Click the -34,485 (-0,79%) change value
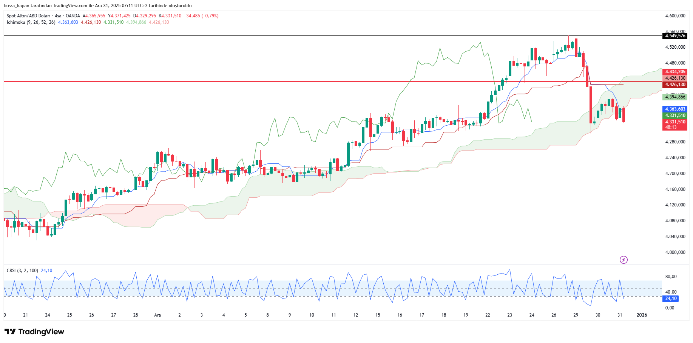The width and height of the screenshot is (693, 343). [201, 16]
